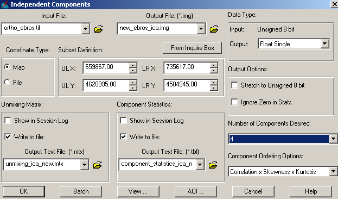Expand the Output data type dropdown
The width and height of the screenshot is (338, 199).
[x=324, y=44]
